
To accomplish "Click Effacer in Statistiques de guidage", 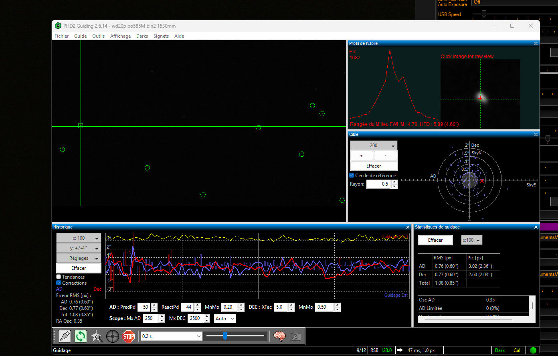I will pyautogui.click(x=435, y=240).
